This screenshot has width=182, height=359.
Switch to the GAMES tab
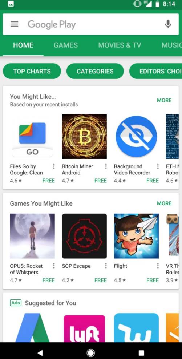tap(66, 45)
